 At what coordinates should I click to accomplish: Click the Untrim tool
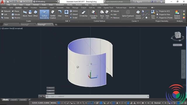pyautogui.click(x=74, y=11)
